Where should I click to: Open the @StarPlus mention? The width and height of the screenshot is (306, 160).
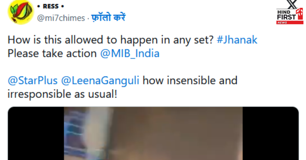point(33,81)
